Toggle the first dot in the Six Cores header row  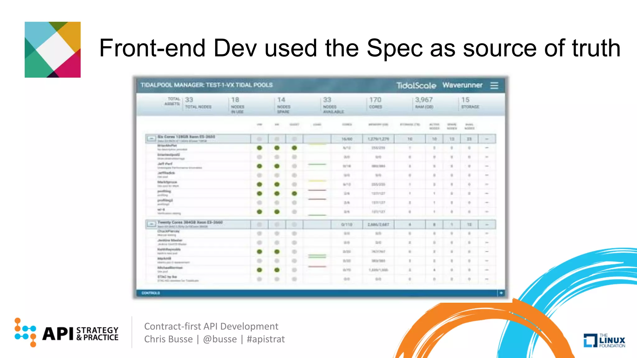(259, 139)
